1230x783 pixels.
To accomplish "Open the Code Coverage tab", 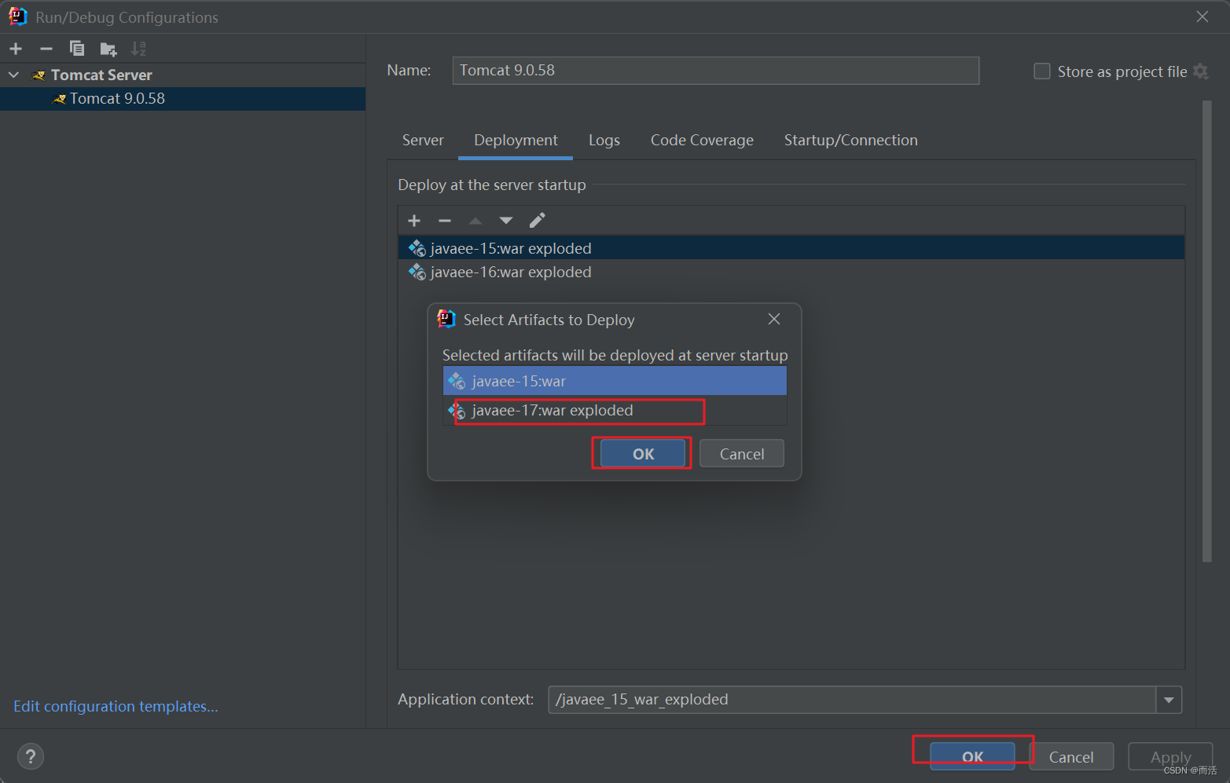I will (702, 140).
